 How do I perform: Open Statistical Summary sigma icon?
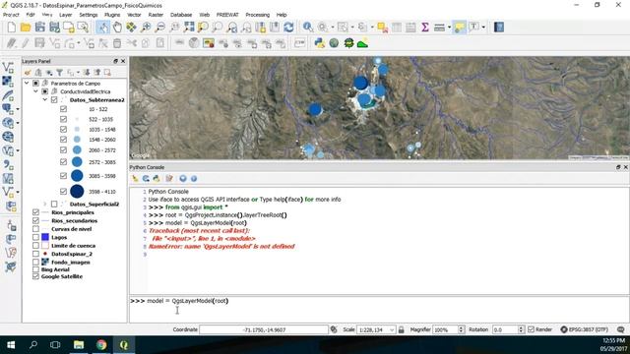point(425,28)
